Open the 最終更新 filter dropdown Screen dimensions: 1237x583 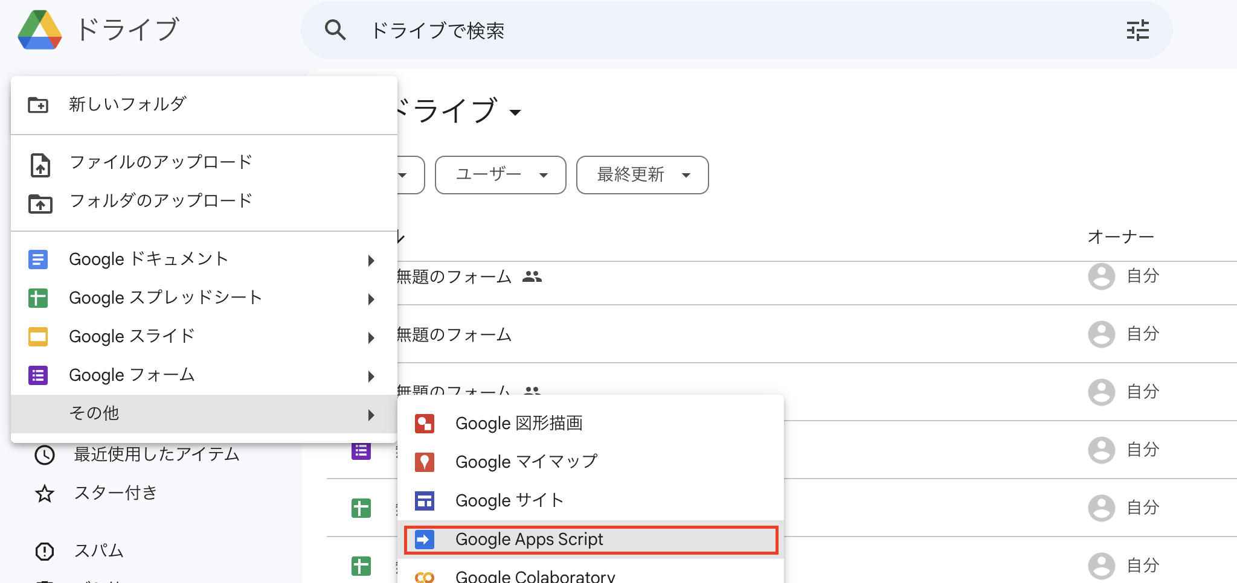(x=641, y=175)
